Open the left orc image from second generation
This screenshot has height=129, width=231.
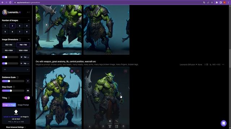tap(58, 98)
